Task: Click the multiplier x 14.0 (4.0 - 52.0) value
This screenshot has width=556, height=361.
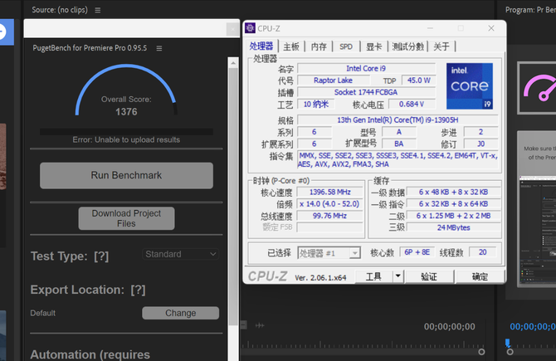Action: (329, 204)
